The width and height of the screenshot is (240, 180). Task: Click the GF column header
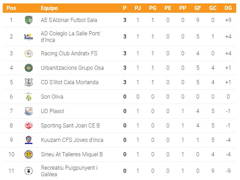pos(198,8)
